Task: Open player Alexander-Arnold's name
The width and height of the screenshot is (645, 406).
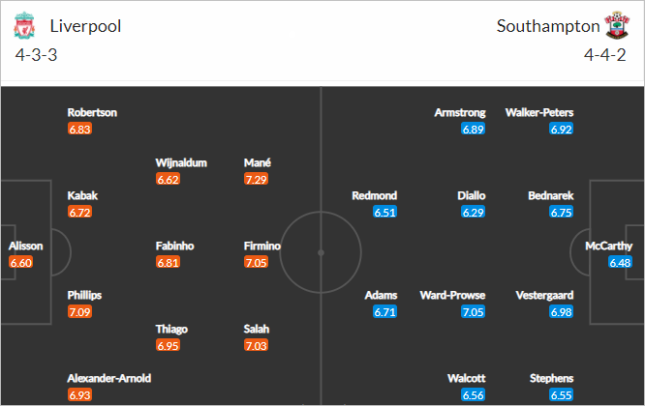Action: coord(109,378)
